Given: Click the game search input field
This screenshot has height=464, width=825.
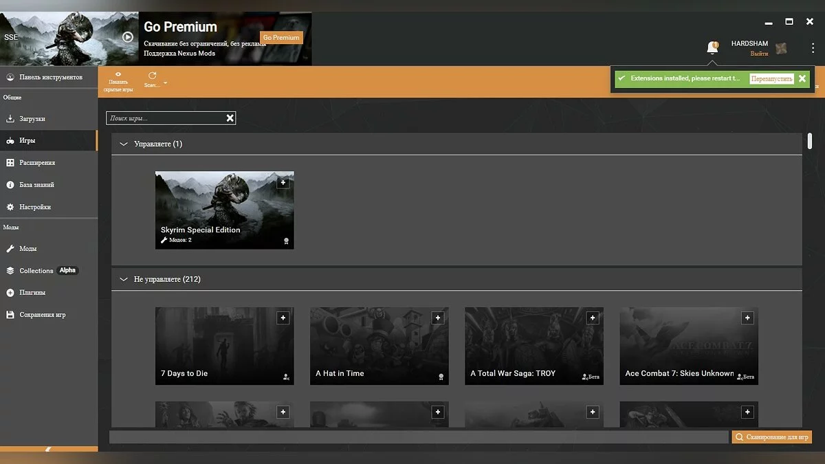Looking at the screenshot, I should tap(165, 118).
